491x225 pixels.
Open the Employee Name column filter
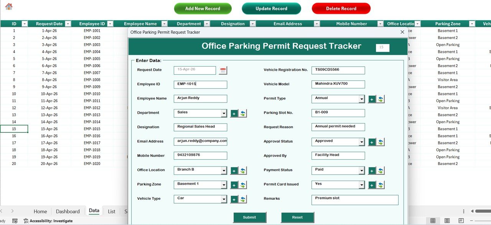tap(164, 23)
